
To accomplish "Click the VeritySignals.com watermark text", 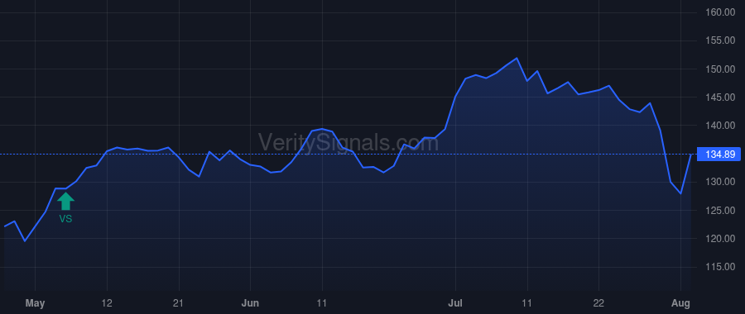I will click(348, 142).
